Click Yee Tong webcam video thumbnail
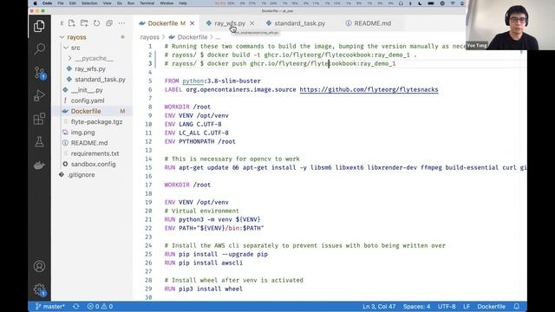 point(510,25)
